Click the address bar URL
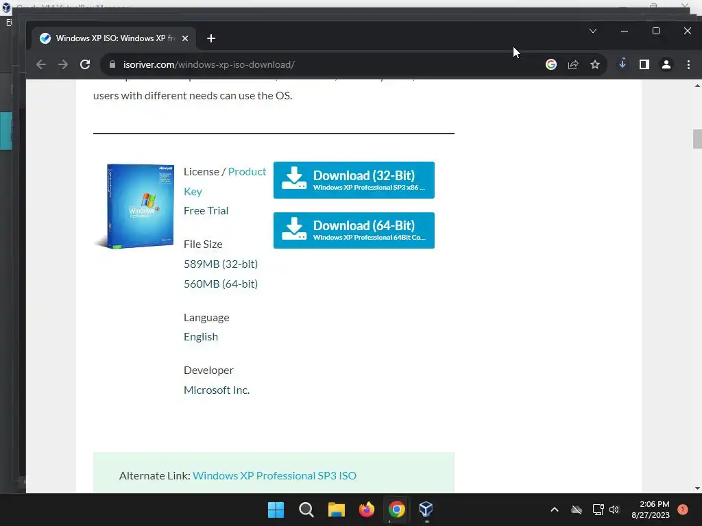702x526 pixels. point(209,64)
